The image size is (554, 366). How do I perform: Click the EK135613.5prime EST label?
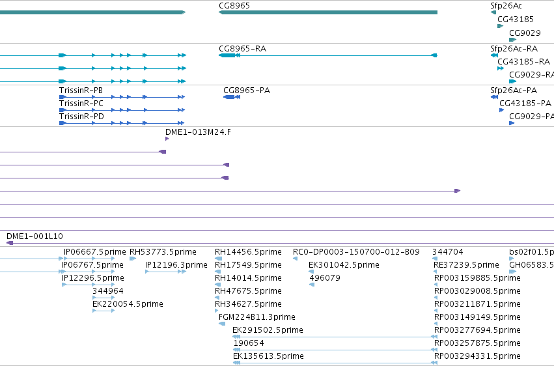[268, 356]
